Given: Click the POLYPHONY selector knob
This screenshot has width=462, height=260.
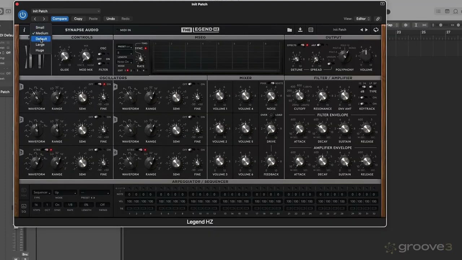Looking at the screenshot, I should (x=344, y=56).
